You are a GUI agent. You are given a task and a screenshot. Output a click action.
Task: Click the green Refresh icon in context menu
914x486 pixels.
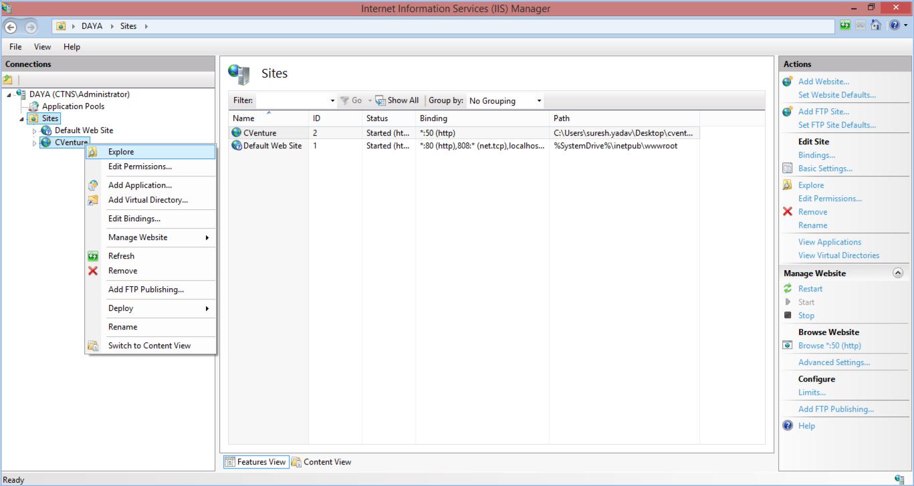(93, 256)
